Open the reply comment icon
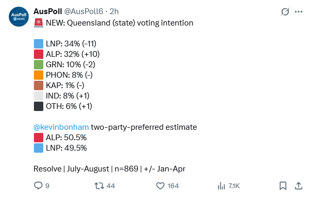The width and height of the screenshot is (312, 197). pyautogui.click(x=38, y=186)
